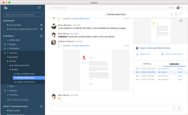
Task: Add a new channel with the plus icon
Action: coord(41,36)
